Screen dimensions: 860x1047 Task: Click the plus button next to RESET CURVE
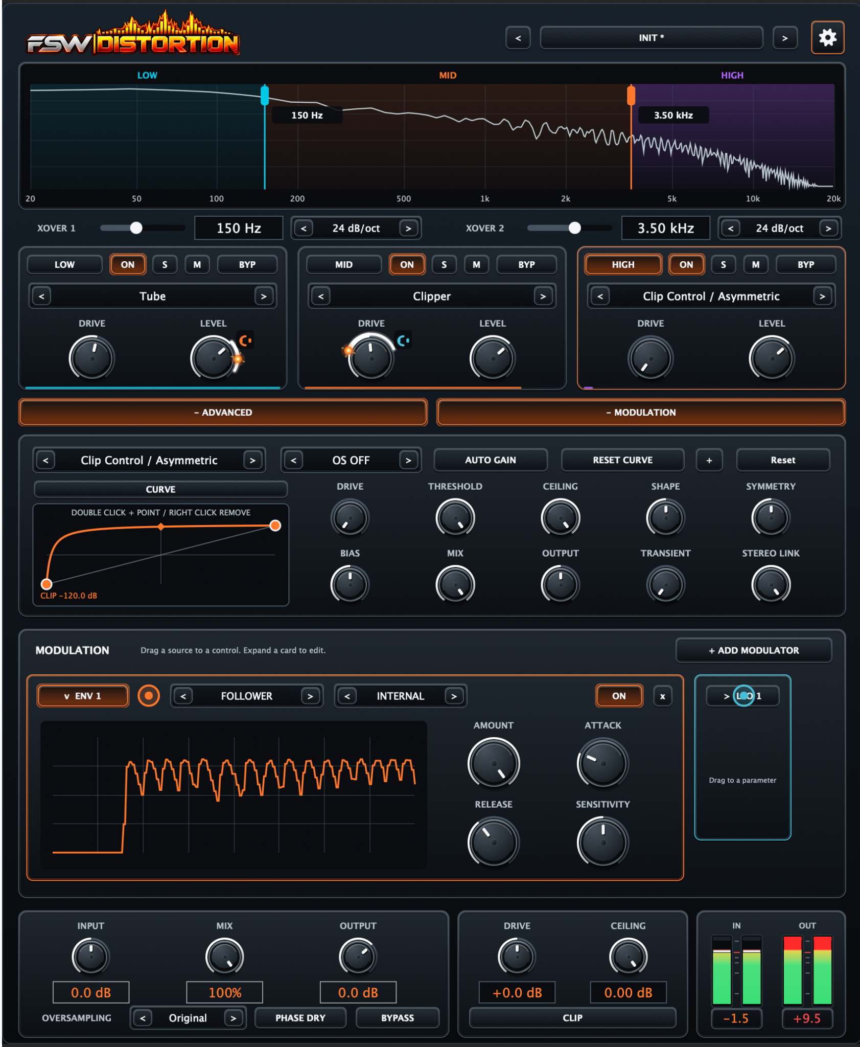(x=709, y=460)
